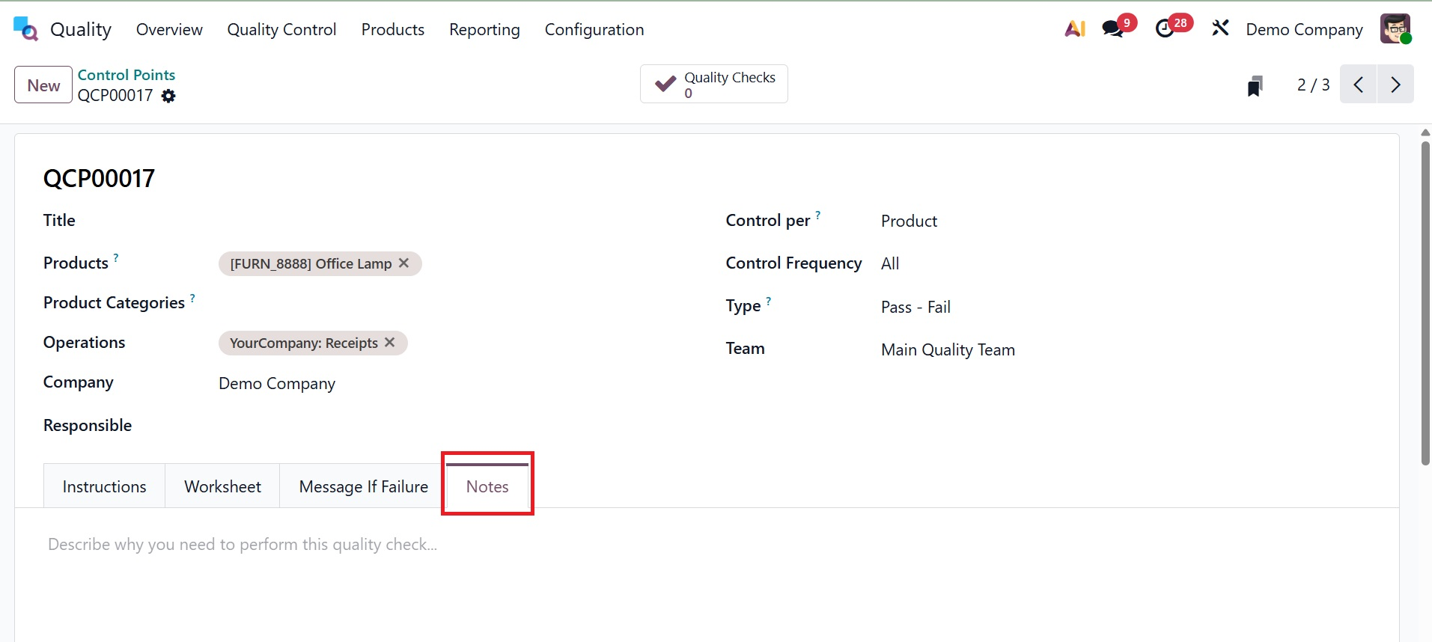This screenshot has height=642, width=1432.
Task: Click into the Title input field
Action: (x=449, y=221)
